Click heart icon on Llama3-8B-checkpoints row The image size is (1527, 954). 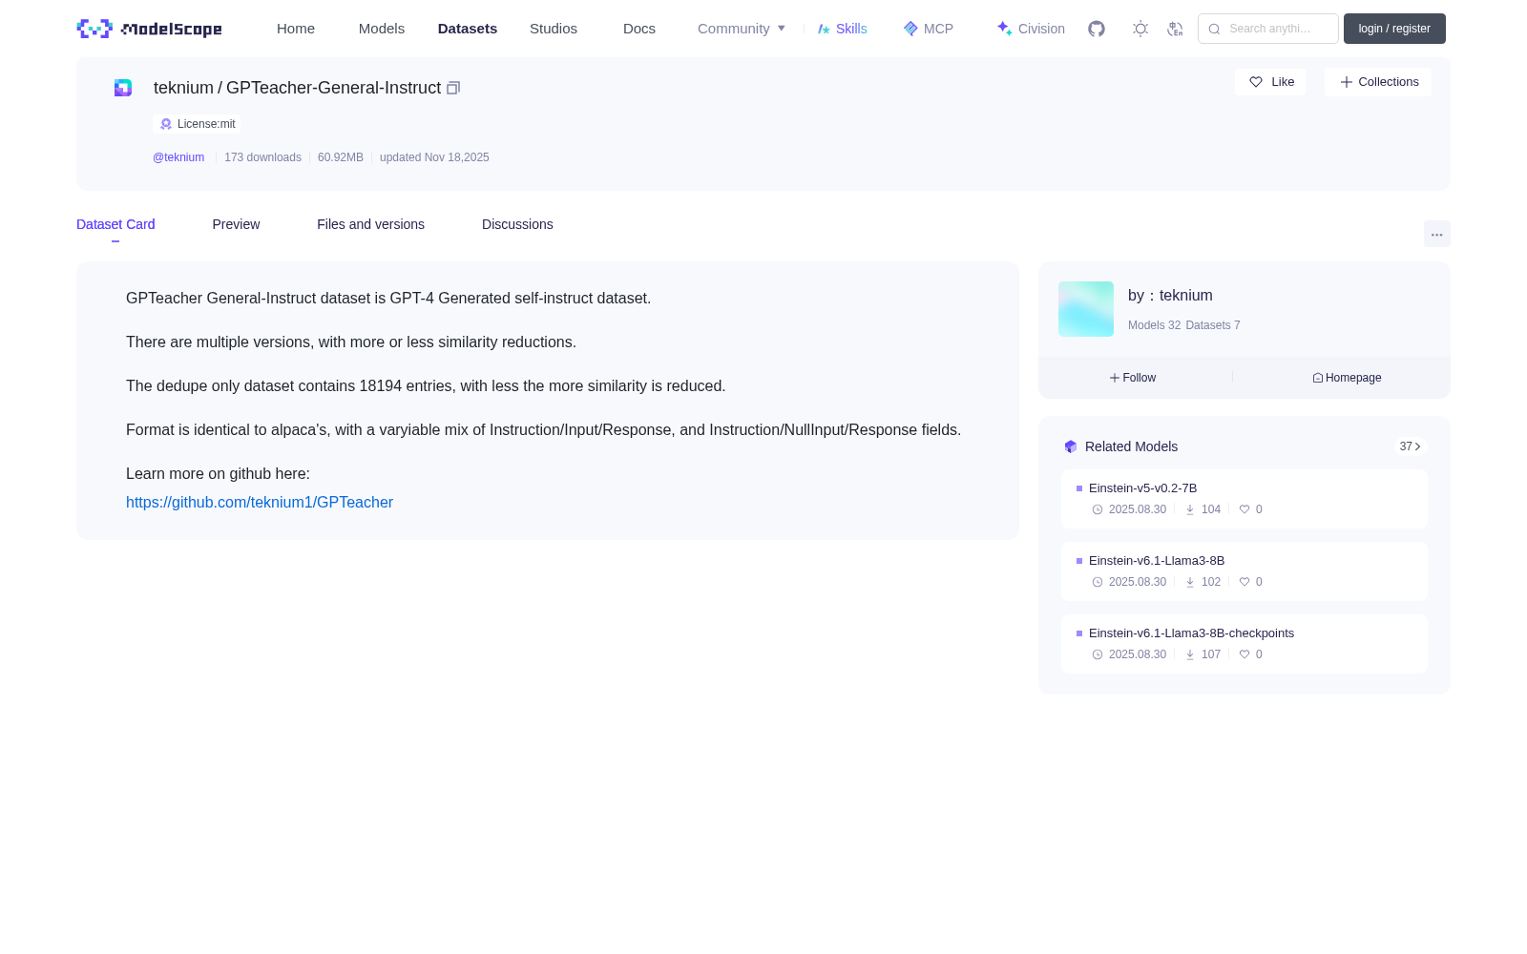point(1245,654)
